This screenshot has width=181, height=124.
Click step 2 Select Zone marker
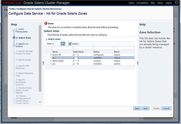point(14,38)
